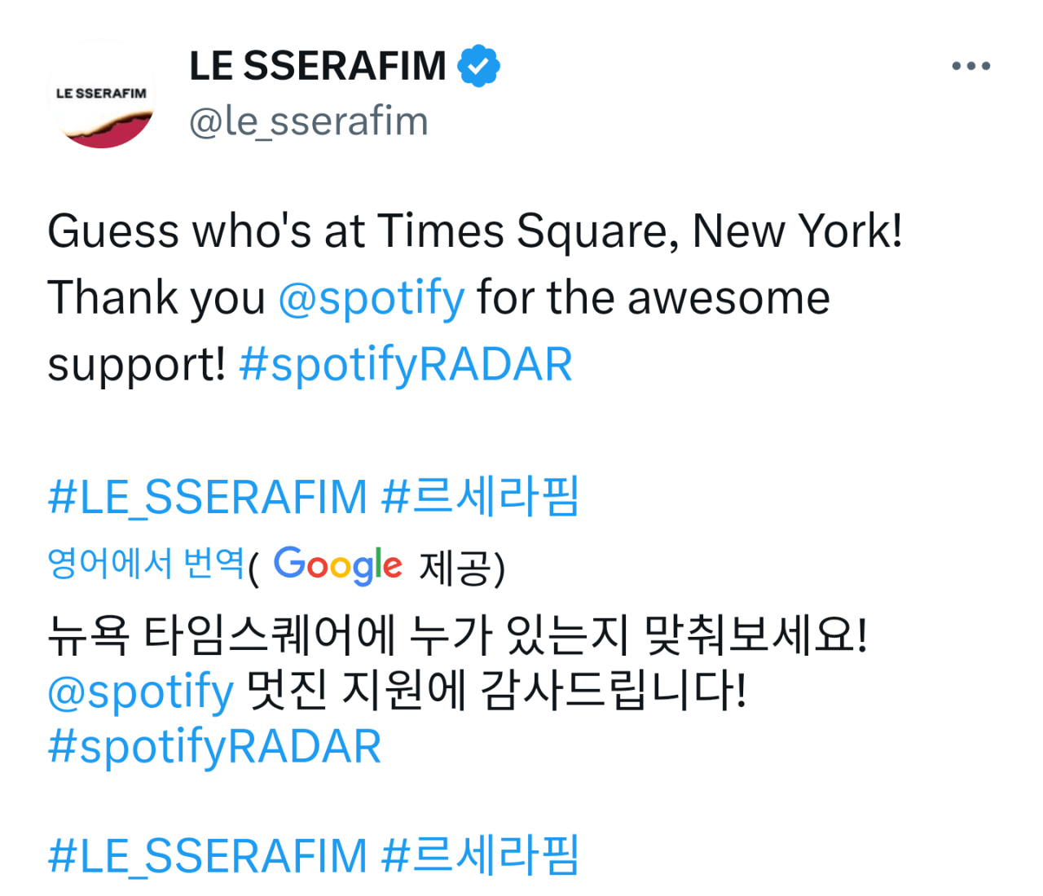
Task: Click the Google logo in translation credit
Action: pos(337,564)
